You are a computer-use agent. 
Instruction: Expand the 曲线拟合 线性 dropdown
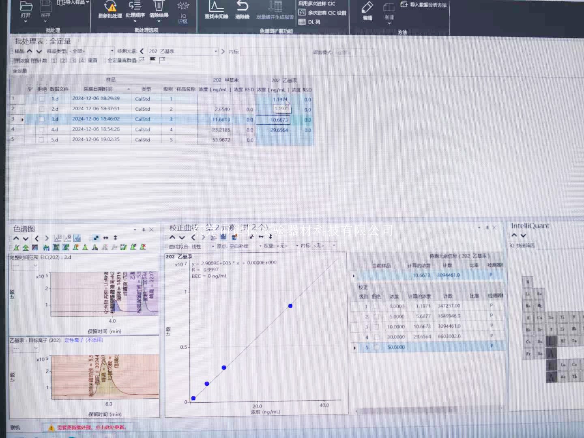[x=213, y=246]
